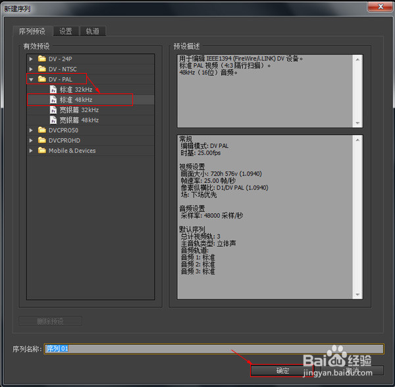Expand the Mobile & Devices folder arrow
The width and height of the screenshot is (395, 387).
(31, 151)
